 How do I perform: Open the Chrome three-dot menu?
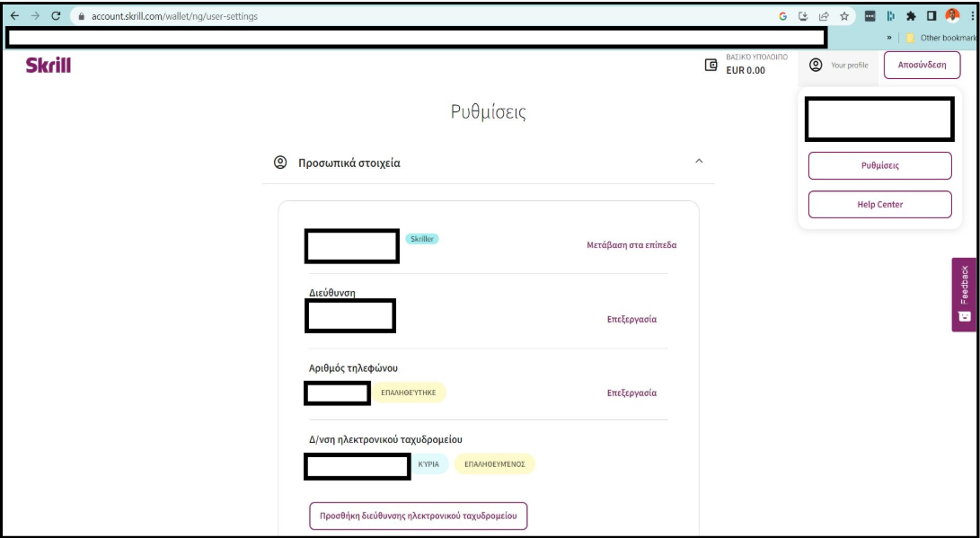tap(972, 16)
